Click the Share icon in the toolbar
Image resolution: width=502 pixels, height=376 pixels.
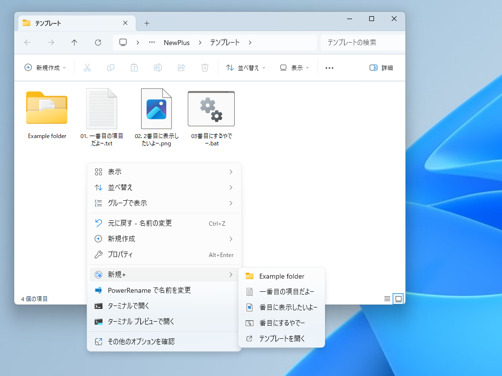[181, 68]
